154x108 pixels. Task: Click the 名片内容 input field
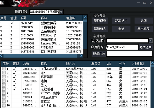click(x=122, y=47)
